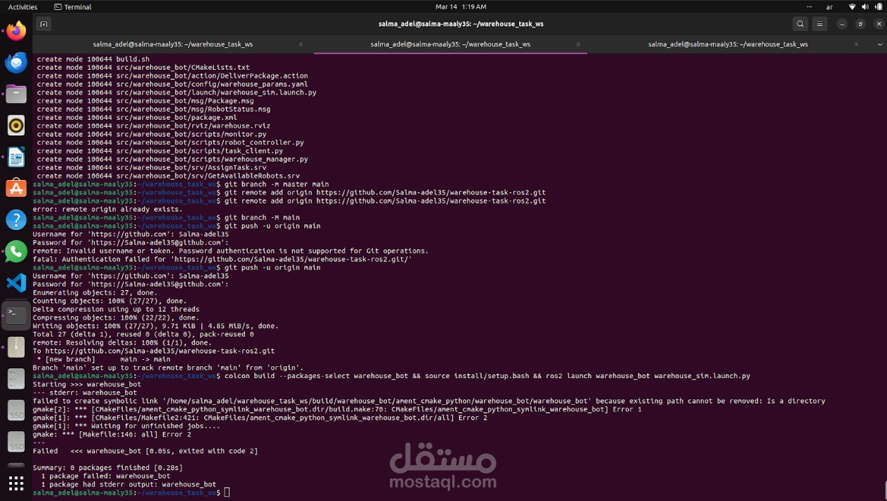
Task: Open Firefox from the dock
Action: tap(16, 31)
